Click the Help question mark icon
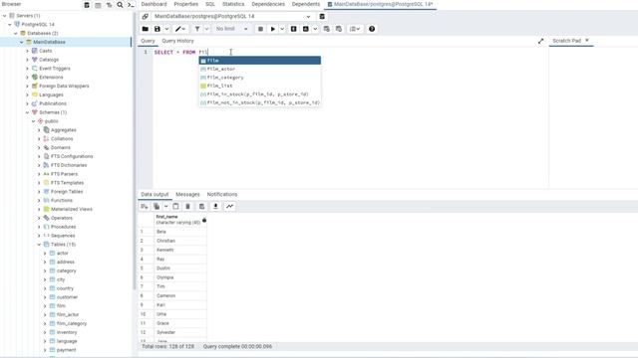Viewport: 638px width, 358px height. coord(372,29)
